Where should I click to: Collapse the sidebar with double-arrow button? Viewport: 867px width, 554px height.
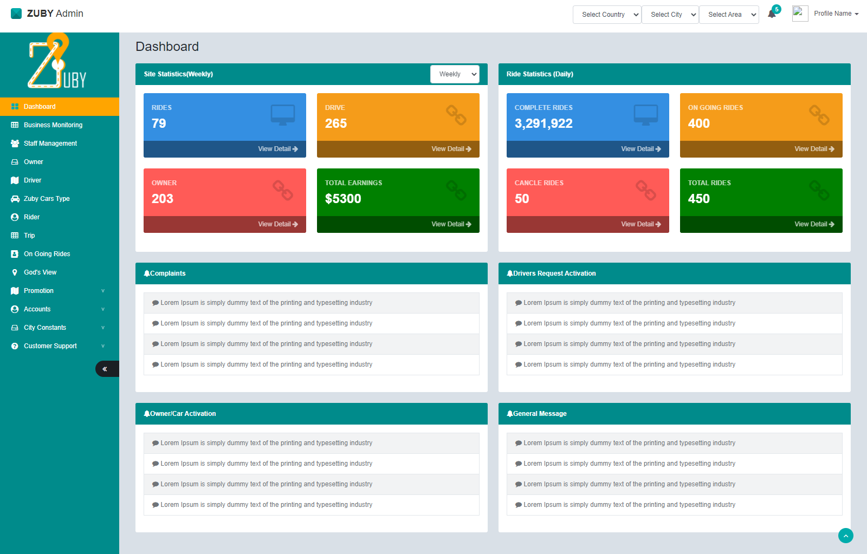pyautogui.click(x=105, y=369)
